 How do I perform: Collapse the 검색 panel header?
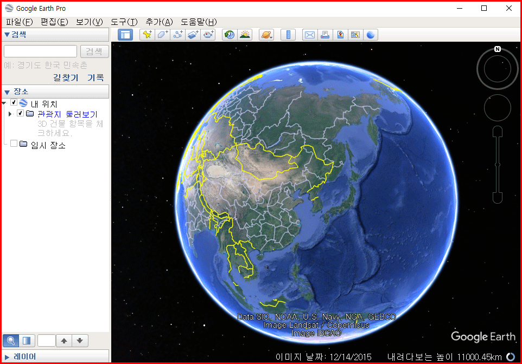[55, 35]
